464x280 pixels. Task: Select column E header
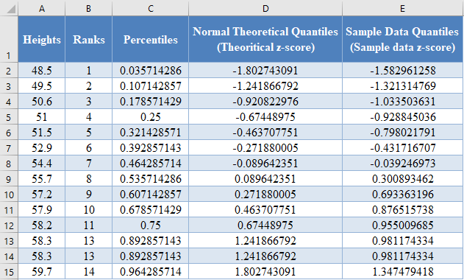click(x=402, y=8)
